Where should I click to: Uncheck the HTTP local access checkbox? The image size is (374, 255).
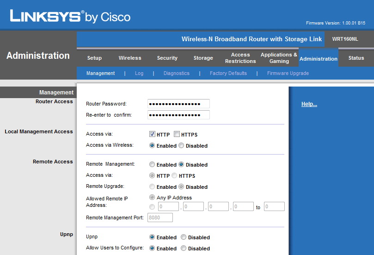tap(152, 134)
